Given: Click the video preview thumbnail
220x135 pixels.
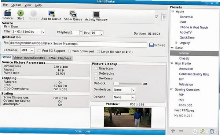Looking at the screenshot, I should tap(128, 117).
